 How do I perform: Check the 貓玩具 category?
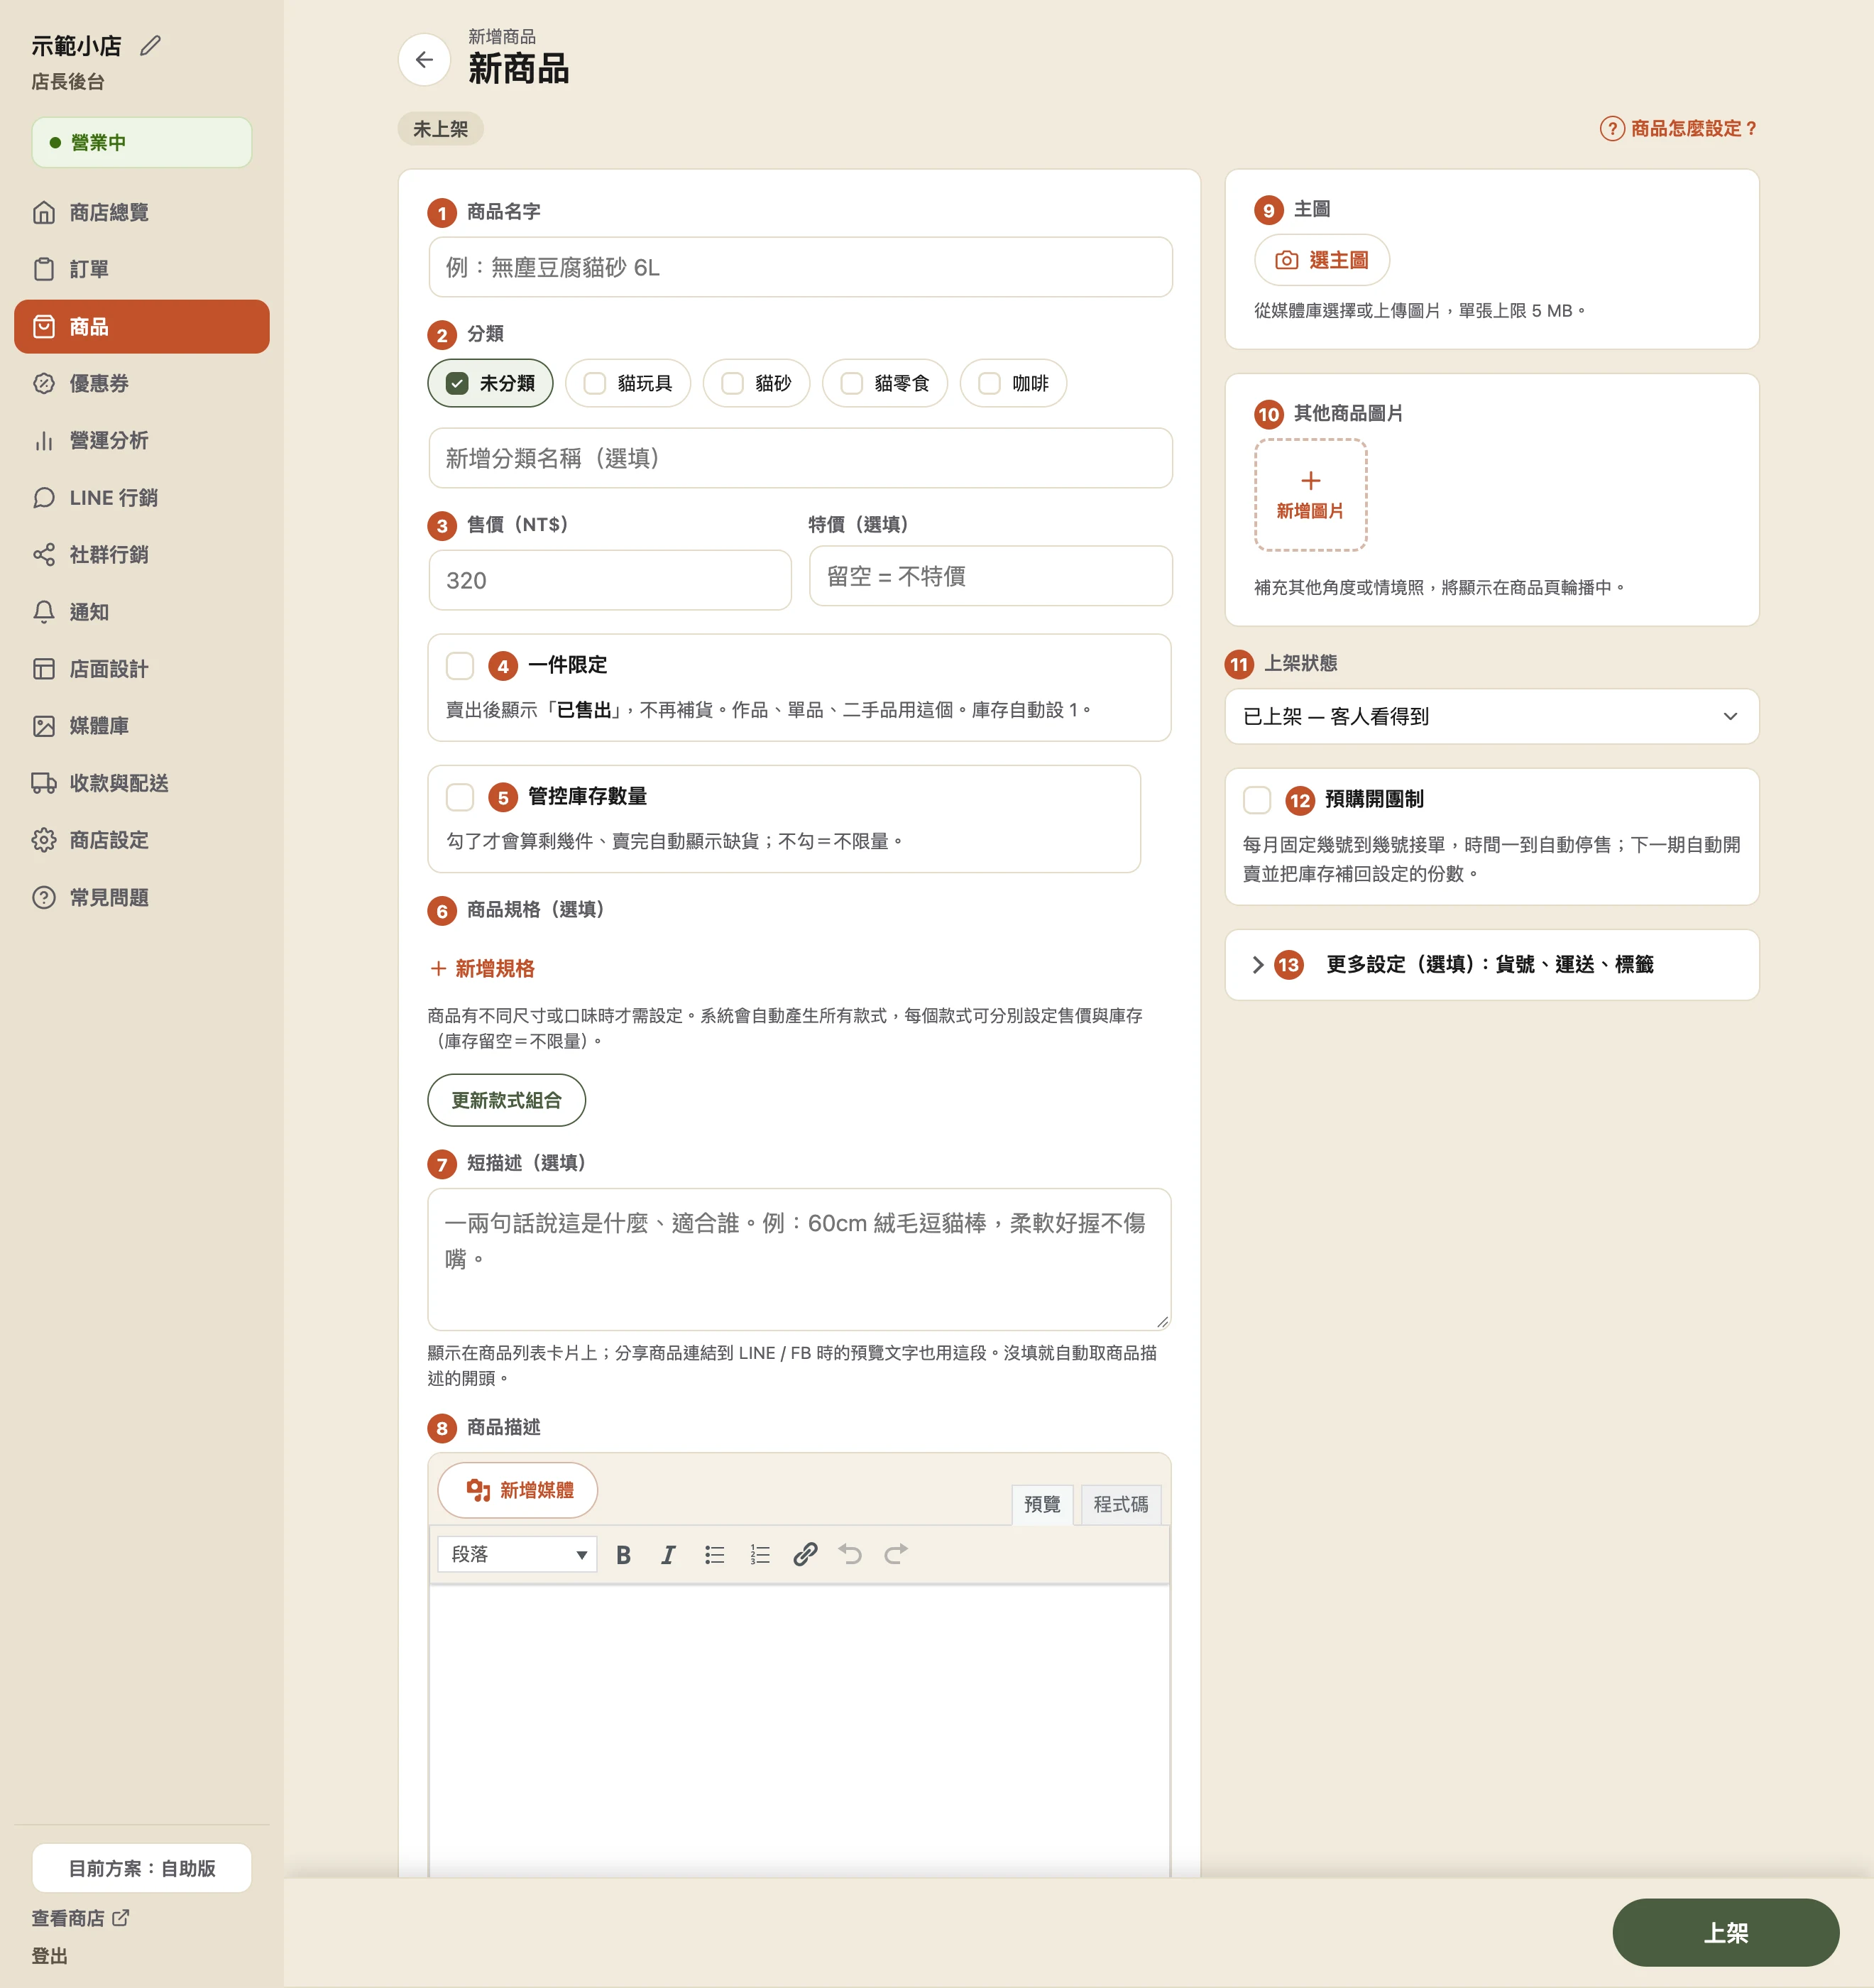click(x=628, y=384)
